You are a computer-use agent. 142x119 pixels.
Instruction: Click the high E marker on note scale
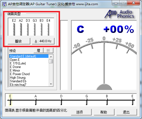[x=133, y=100]
